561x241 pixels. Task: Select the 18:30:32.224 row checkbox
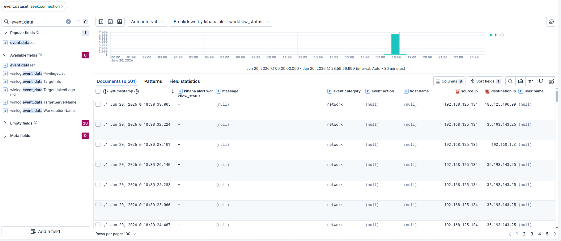tap(98, 124)
